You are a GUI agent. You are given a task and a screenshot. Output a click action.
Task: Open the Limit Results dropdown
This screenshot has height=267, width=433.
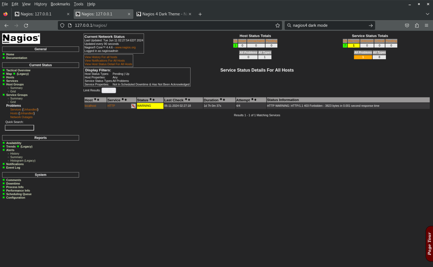[109, 90]
